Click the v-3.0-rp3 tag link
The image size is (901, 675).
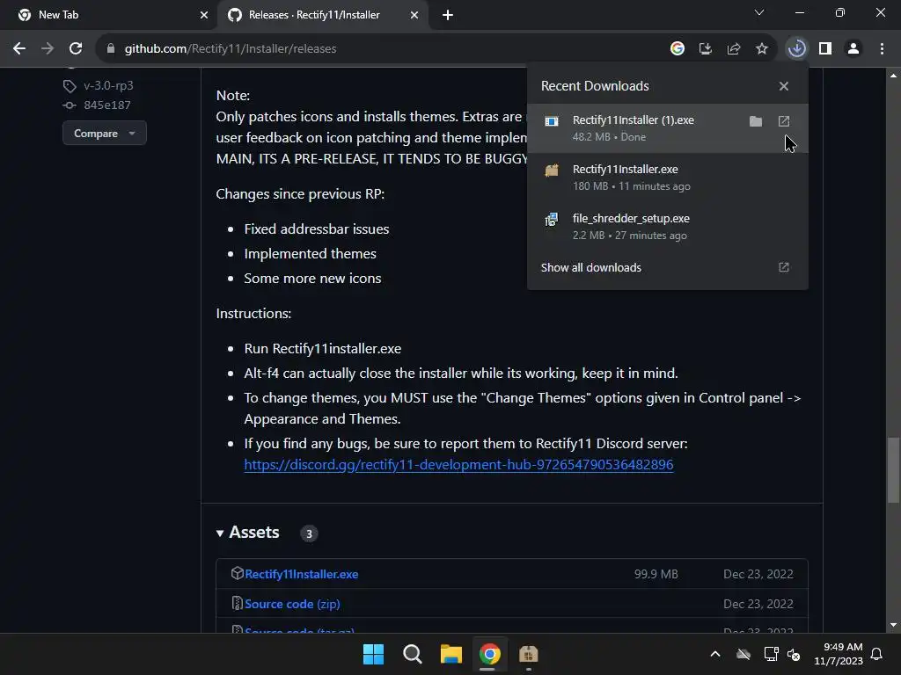[108, 85]
